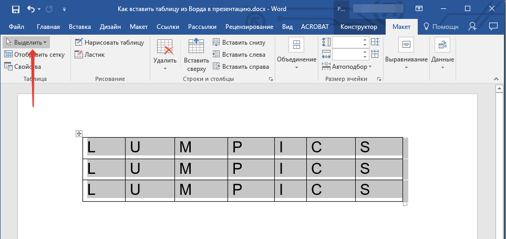Expand the Merge (Объединение) group
506x239 pixels.
297,55
